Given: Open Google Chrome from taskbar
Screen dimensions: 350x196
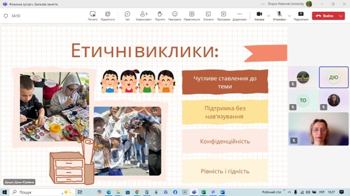Looking at the screenshot, I should point(137,192).
